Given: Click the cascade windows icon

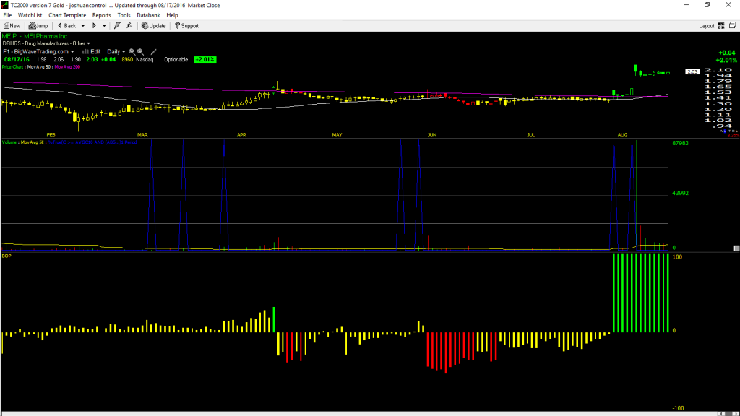Looking at the screenshot, I should click(x=733, y=25).
